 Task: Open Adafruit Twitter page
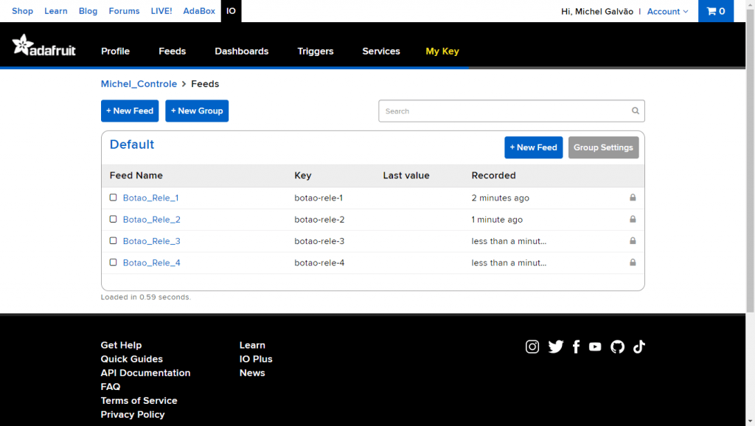pos(556,346)
